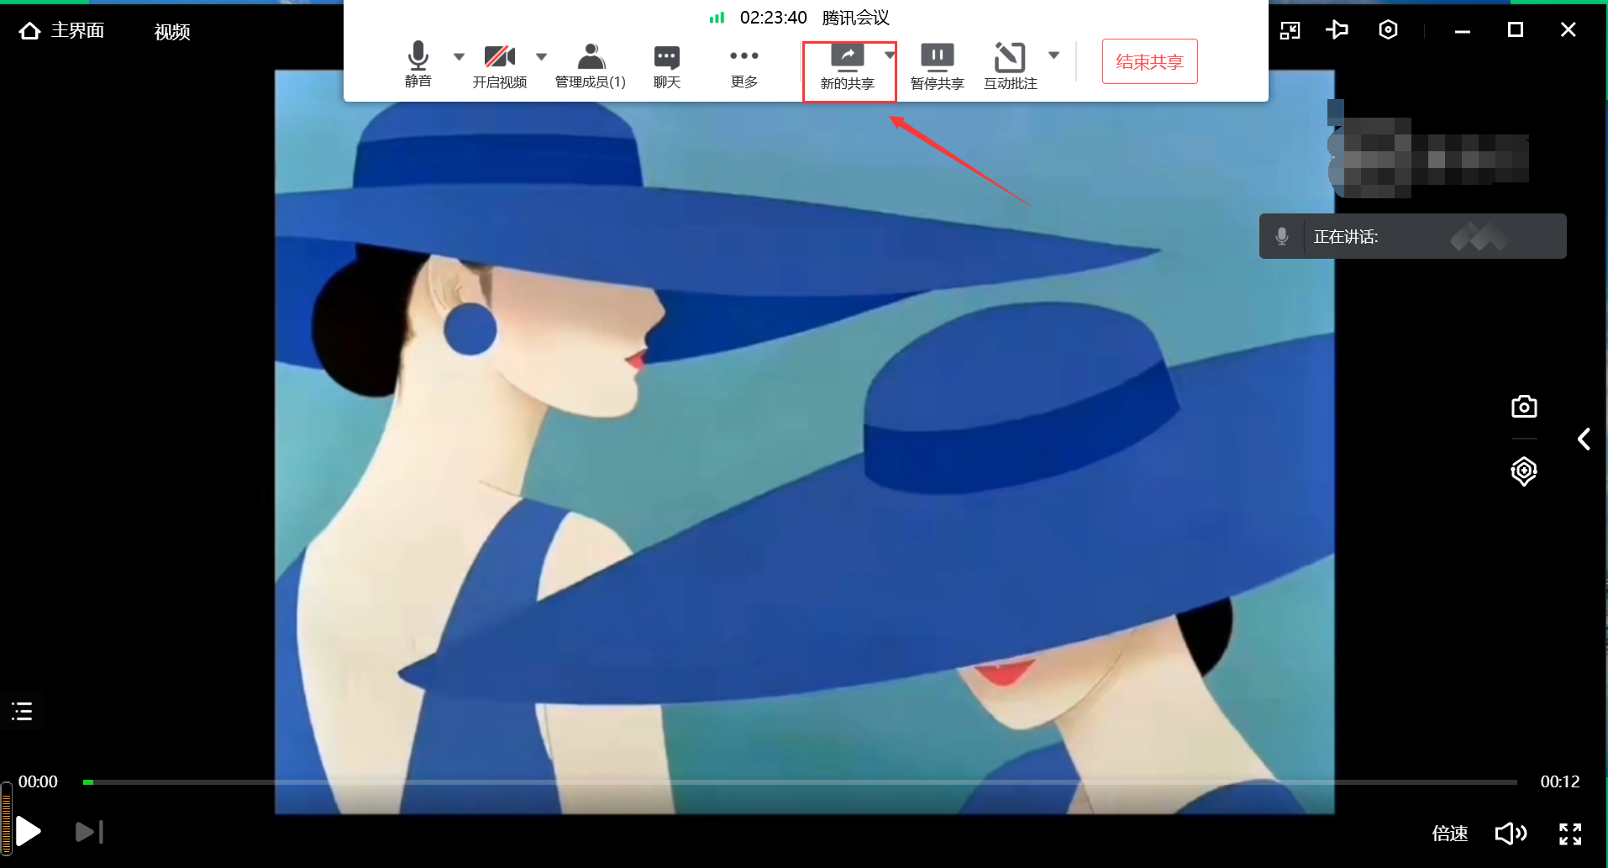Open the 更多 menu
1608x868 pixels.
coord(744,66)
